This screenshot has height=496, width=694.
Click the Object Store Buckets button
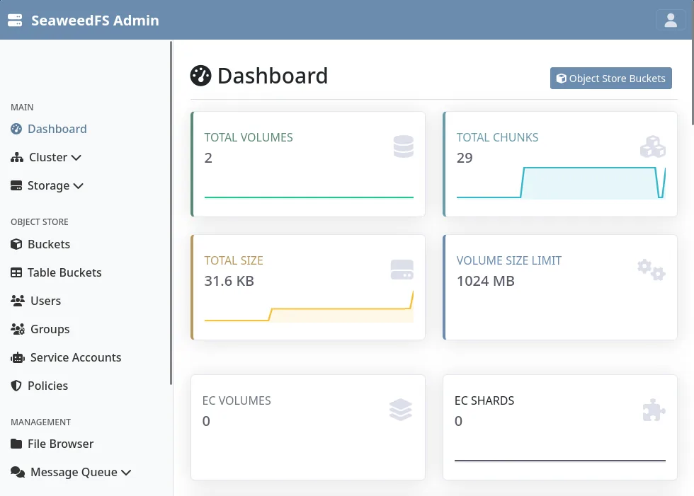(610, 79)
